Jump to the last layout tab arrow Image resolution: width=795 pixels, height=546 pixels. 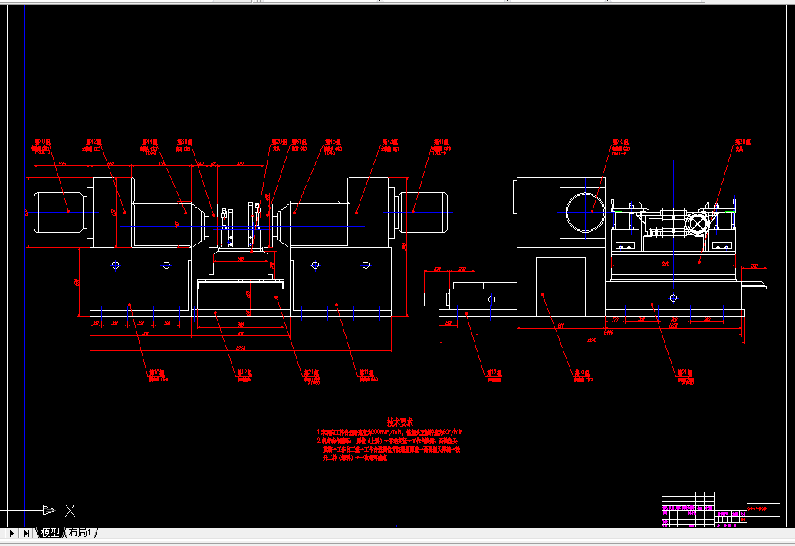(26, 533)
